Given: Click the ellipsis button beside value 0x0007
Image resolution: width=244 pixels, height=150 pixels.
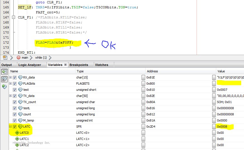Looking at the screenshot, I should (x=214, y=90).
